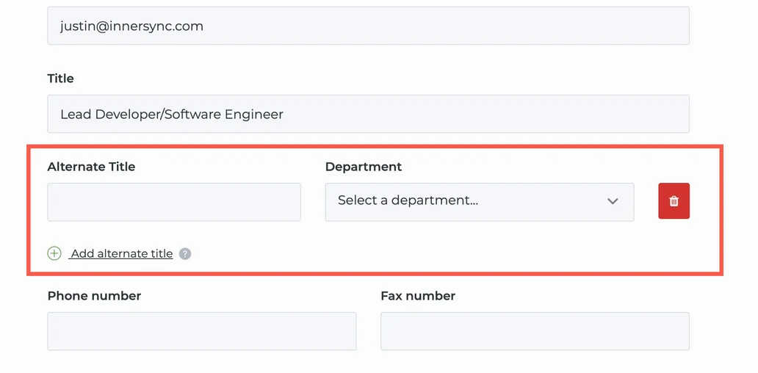Screen dimensions: 758x373
Task: Click the green plus circle icon
Action: (54, 253)
